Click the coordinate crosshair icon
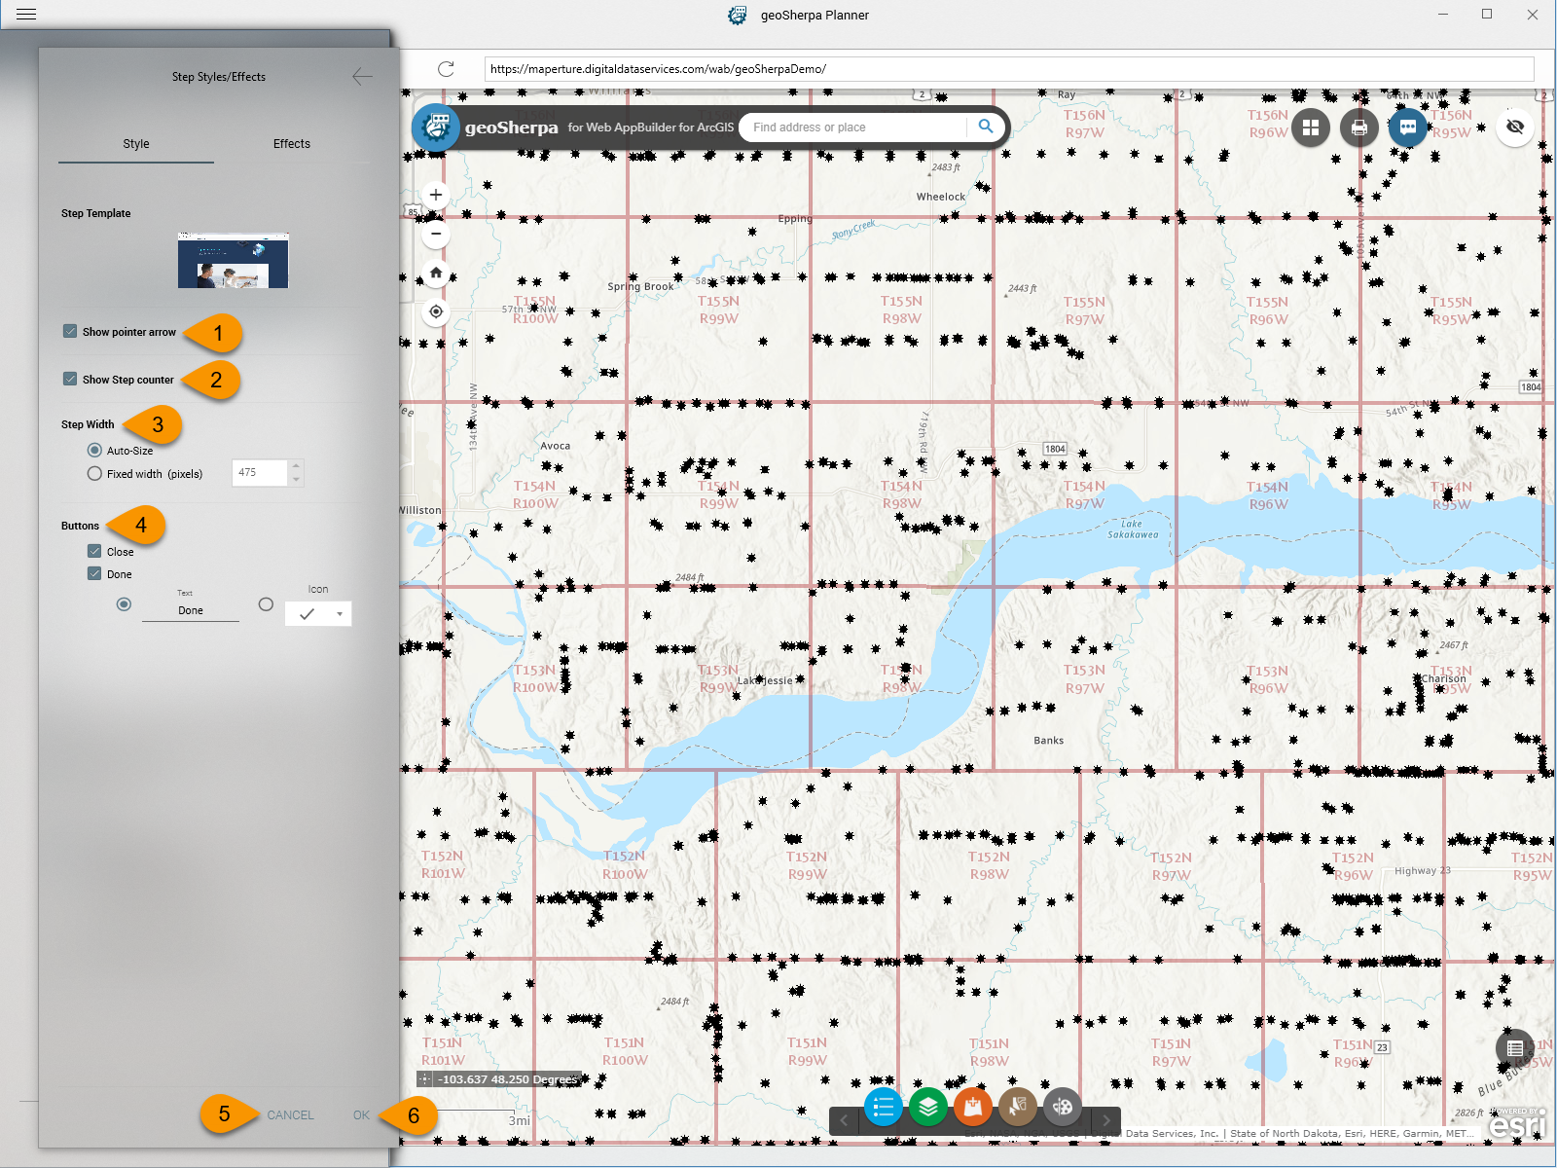Viewport: 1557px width, 1168px height. (425, 1078)
